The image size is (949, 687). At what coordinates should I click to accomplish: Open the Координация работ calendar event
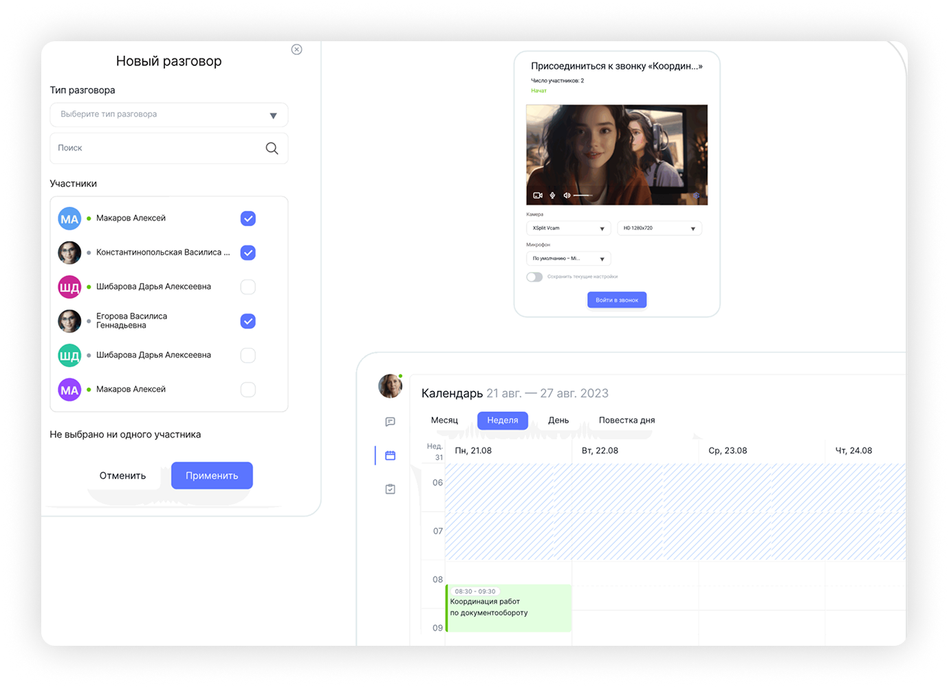[x=509, y=608]
